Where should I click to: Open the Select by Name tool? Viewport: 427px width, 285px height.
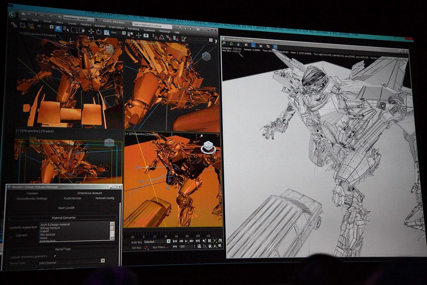(x=66, y=29)
